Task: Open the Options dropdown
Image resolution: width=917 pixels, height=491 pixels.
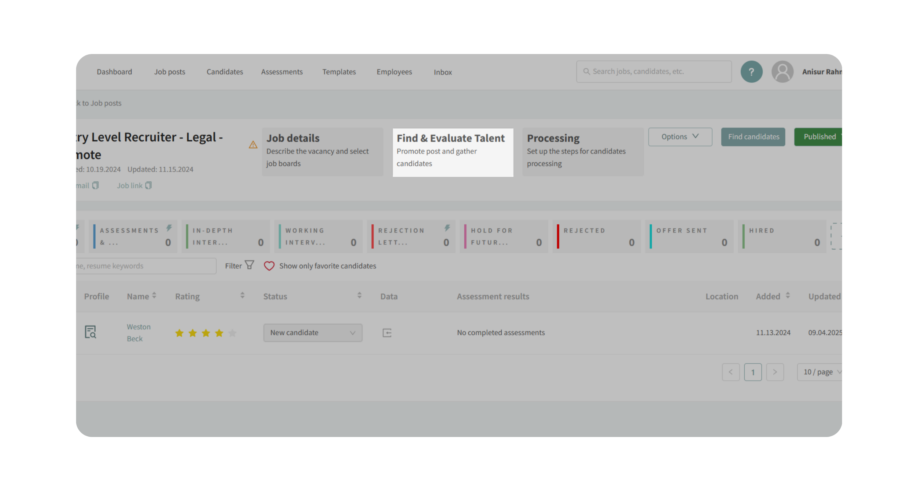Action: [680, 137]
